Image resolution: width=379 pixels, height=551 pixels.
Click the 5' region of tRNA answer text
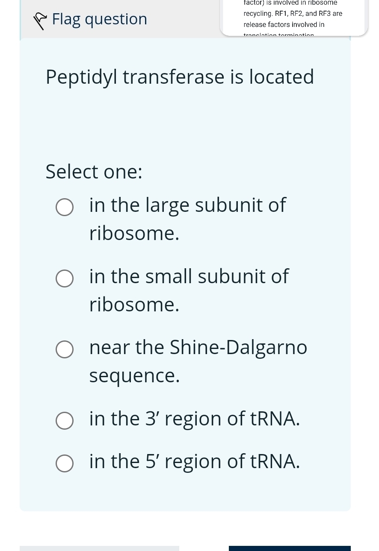coord(194,461)
